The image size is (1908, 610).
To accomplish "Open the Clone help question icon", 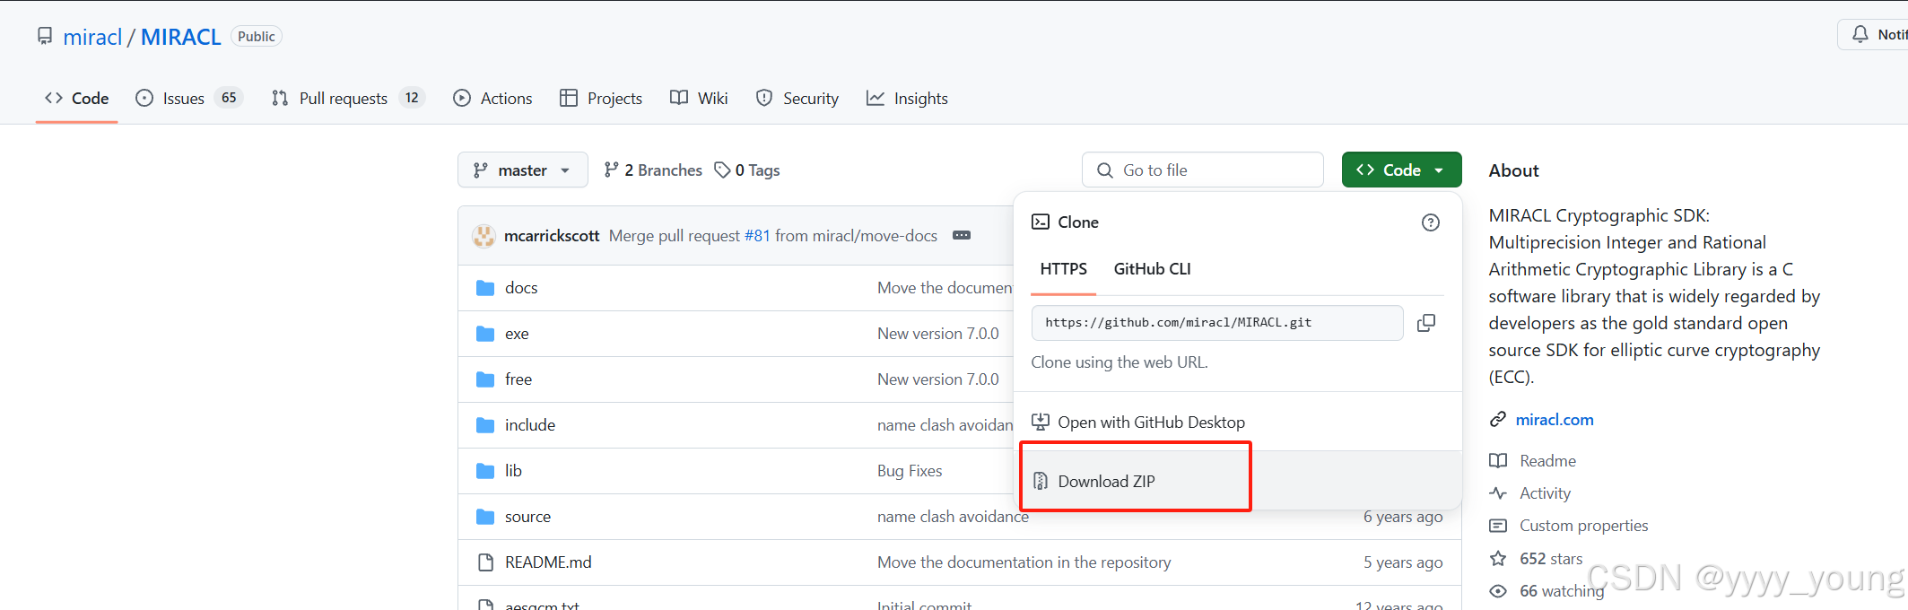I will [x=1431, y=222].
